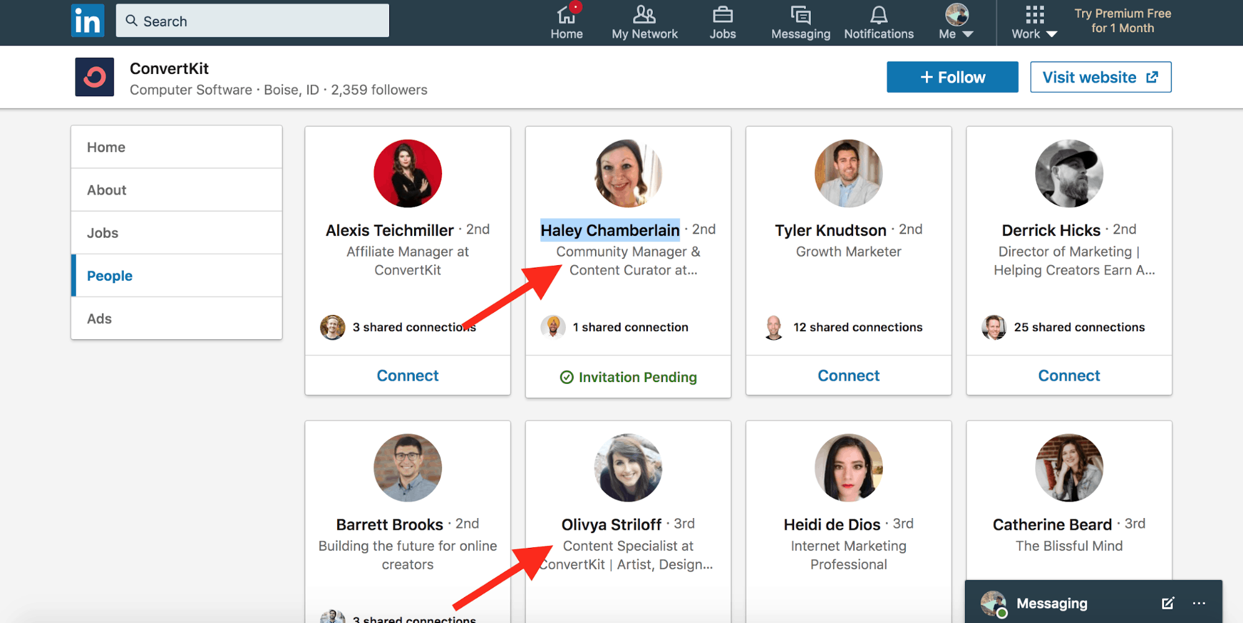This screenshot has height=623, width=1243.
Task: Click the text 'The Blissful Mind'
Action: (x=1069, y=546)
